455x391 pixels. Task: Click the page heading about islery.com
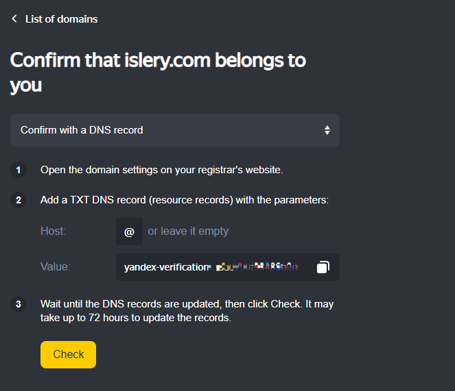point(158,73)
